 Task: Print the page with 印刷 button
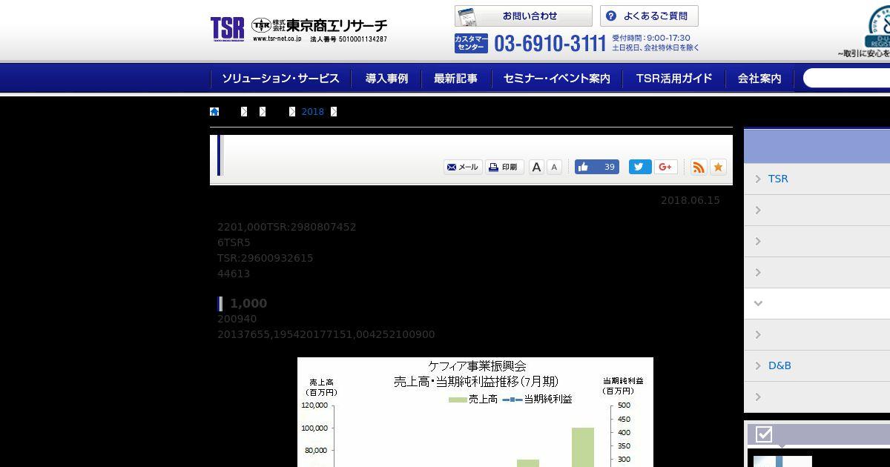[504, 167]
